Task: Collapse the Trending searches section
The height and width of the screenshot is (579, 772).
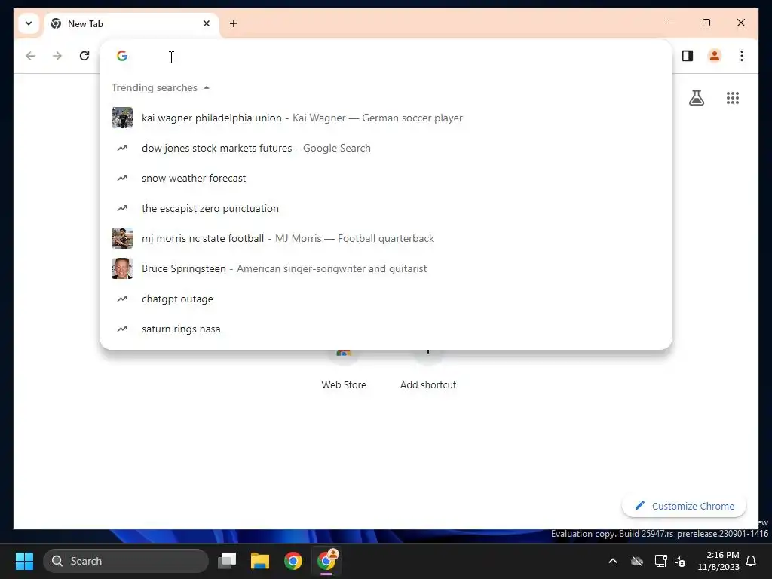Action: (x=207, y=87)
